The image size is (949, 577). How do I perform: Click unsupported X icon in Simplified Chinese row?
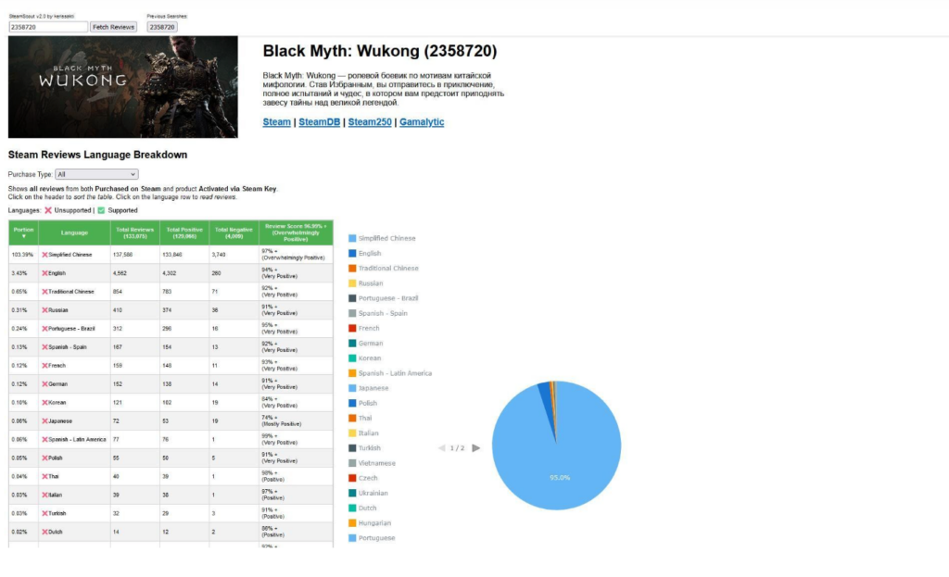(44, 255)
